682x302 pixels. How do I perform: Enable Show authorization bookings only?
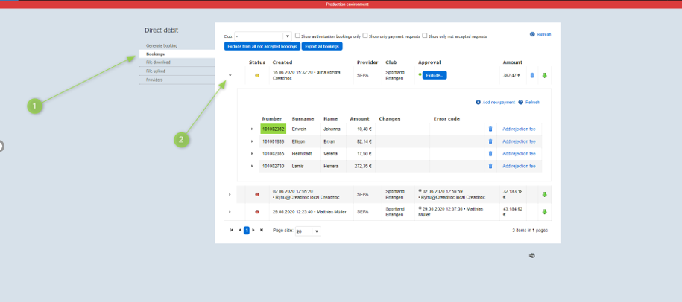(297, 35)
